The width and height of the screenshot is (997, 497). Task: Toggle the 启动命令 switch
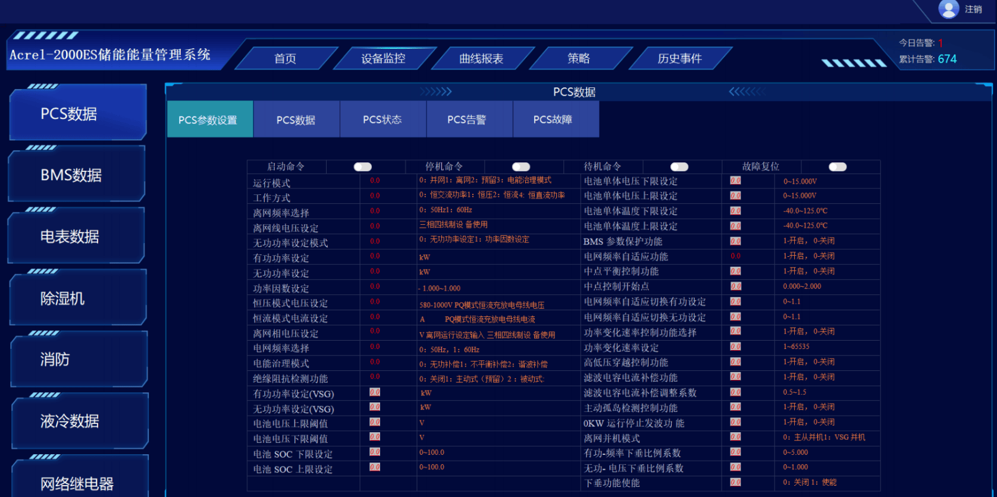(x=363, y=167)
